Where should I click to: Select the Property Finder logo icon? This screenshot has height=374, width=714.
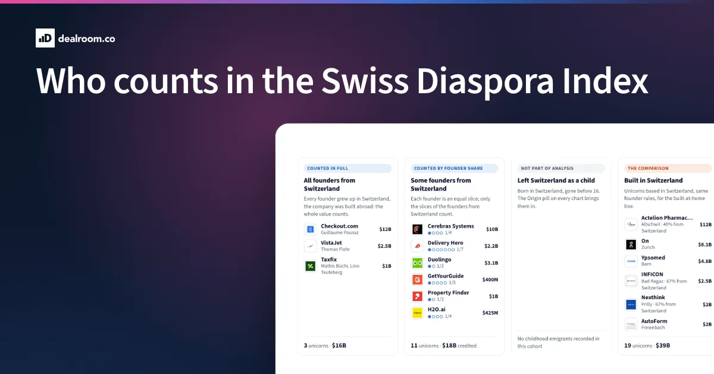[417, 296]
